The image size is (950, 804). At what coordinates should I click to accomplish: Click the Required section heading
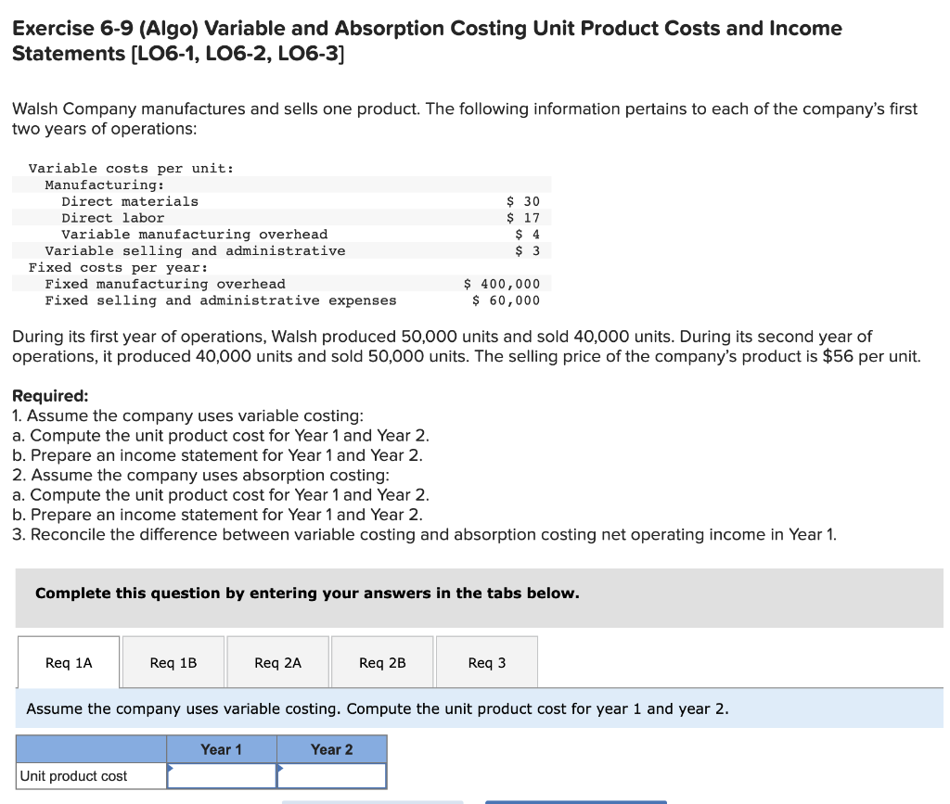pyautogui.click(x=42, y=395)
